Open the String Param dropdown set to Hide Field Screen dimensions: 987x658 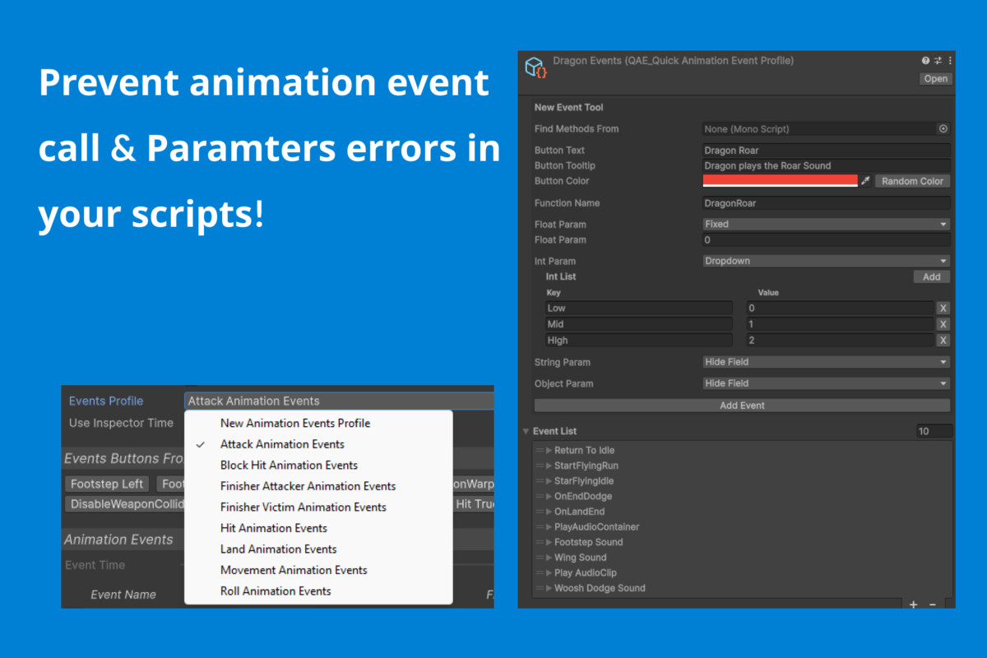(824, 362)
